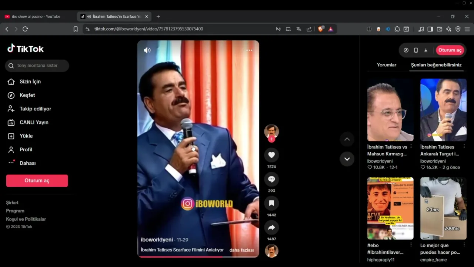Open the coins icon in header pill
474x267 pixels.
click(406, 50)
